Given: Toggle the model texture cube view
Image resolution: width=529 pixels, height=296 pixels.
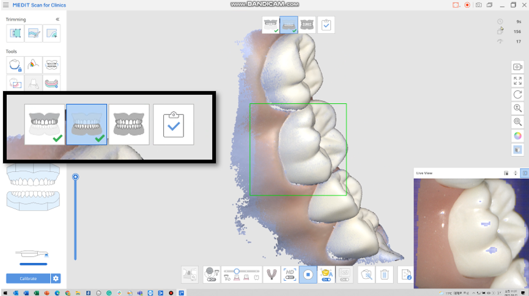Looking at the screenshot, I should click(517, 149).
